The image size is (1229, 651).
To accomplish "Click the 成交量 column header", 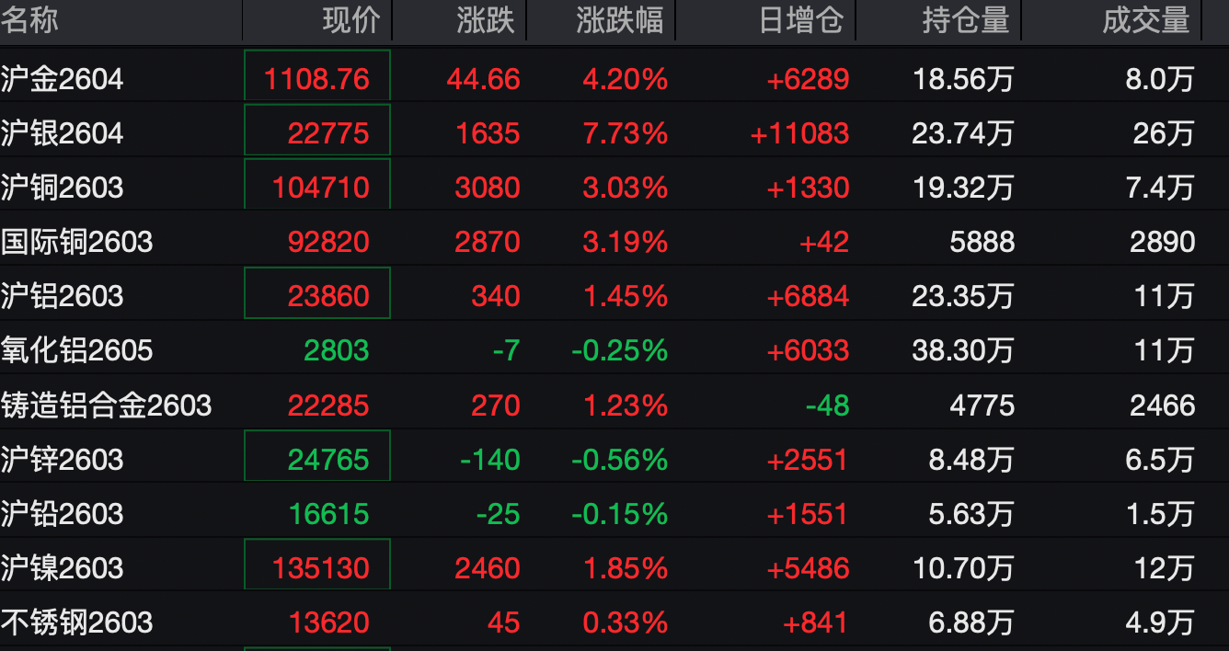I will point(1146,20).
